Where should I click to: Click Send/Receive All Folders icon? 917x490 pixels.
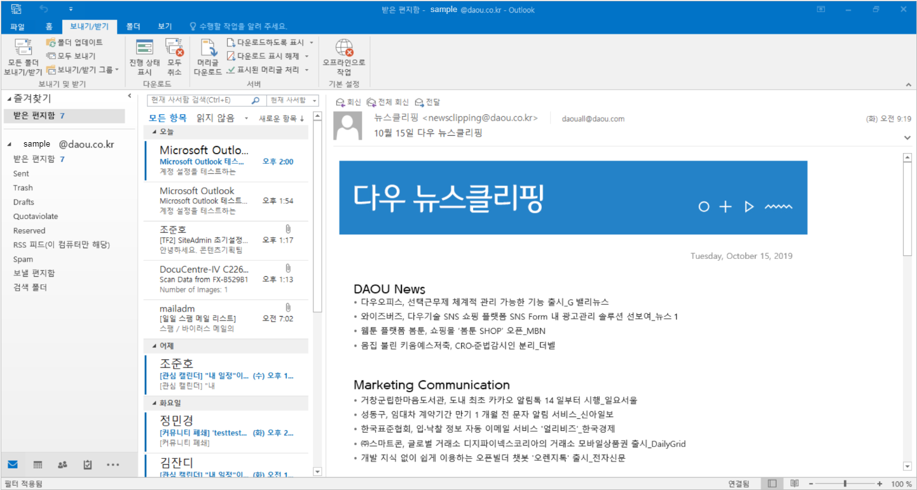pyautogui.click(x=23, y=46)
